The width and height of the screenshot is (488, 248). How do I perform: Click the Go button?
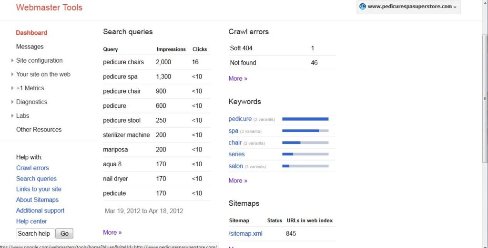point(64,233)
